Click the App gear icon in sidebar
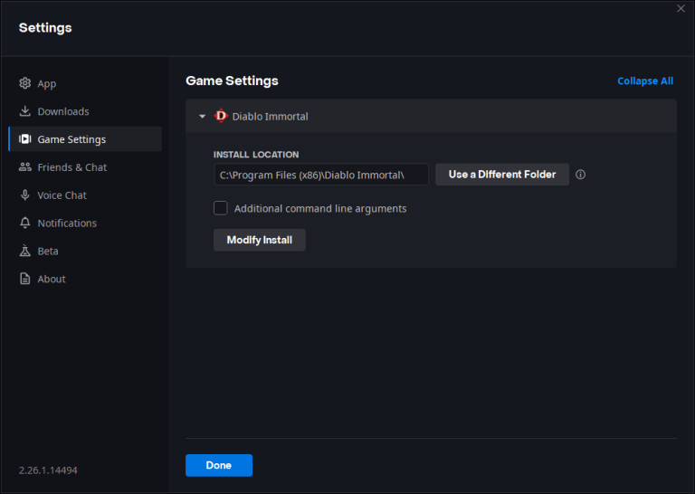 click(x=25, y=83)
